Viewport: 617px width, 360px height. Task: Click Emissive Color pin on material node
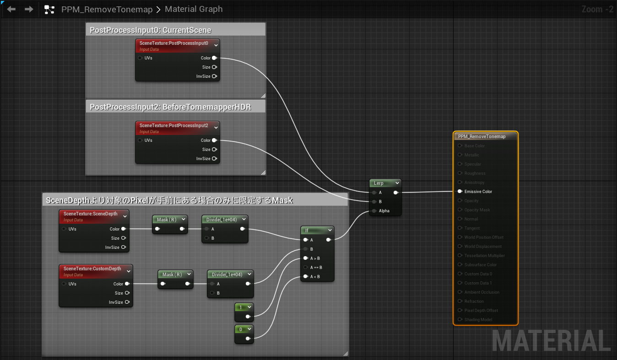click(x=460, y=192)
